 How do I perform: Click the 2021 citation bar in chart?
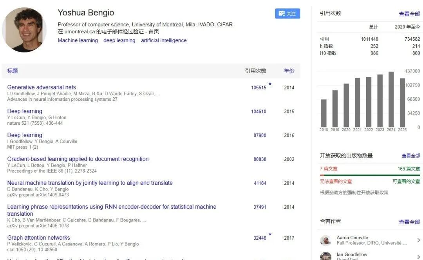[358, 103]
